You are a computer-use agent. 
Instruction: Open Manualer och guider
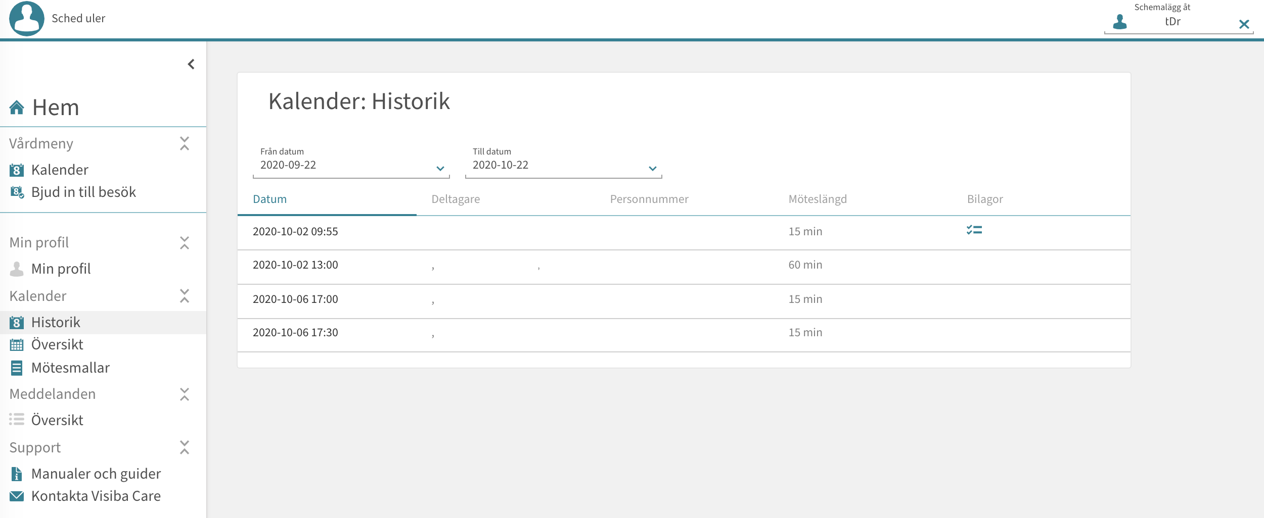pyautogui.click(x=96, y=474)
